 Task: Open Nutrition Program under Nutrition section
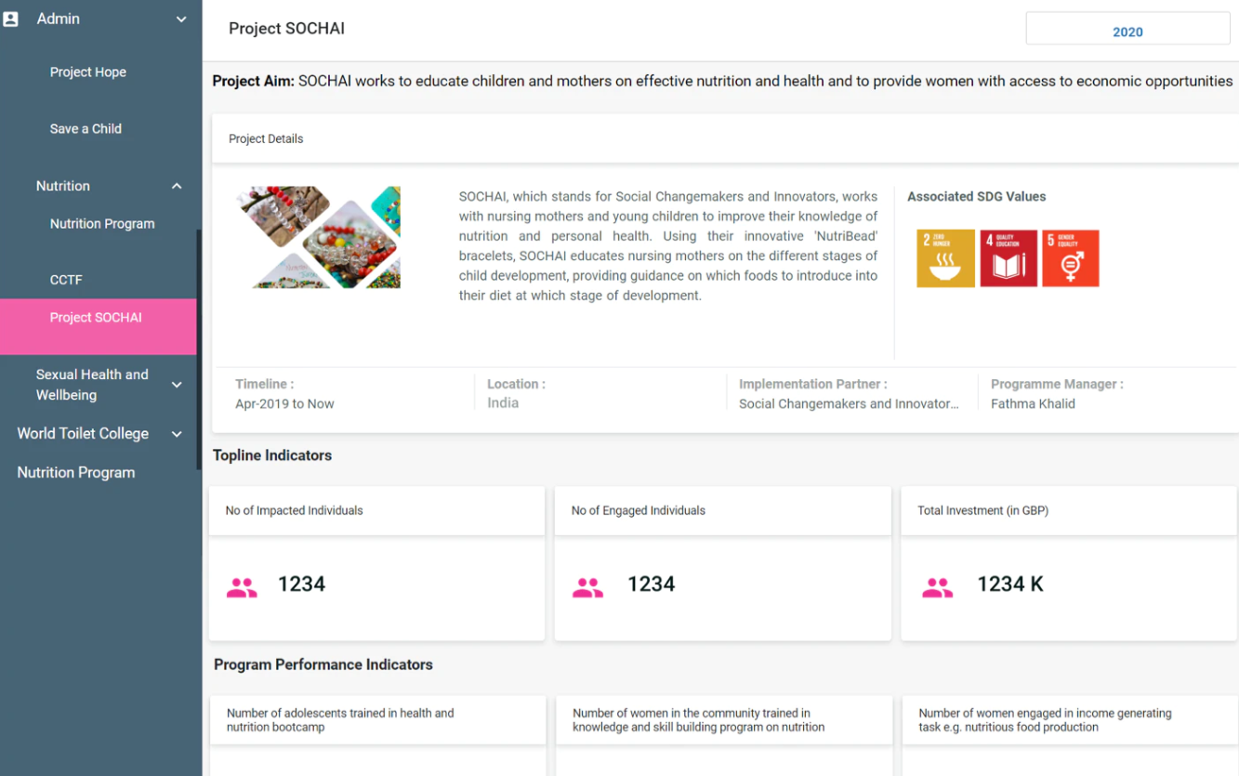pyautogui.click(x=102, y=224)
